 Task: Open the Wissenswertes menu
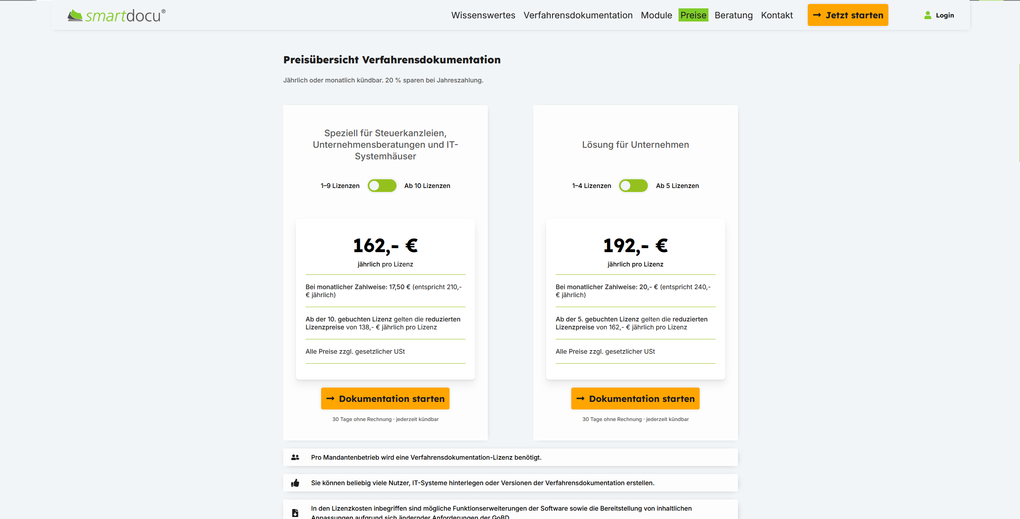click(x=483, y=15)
